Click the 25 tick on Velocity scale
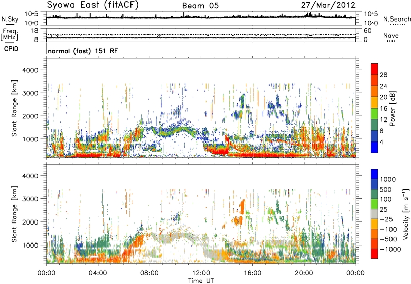The image size is (411, 284). (383, 210)
